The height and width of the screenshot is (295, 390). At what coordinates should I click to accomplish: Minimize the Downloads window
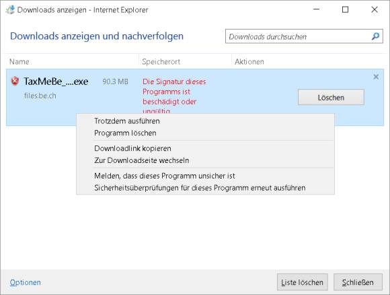click(317, 9)
